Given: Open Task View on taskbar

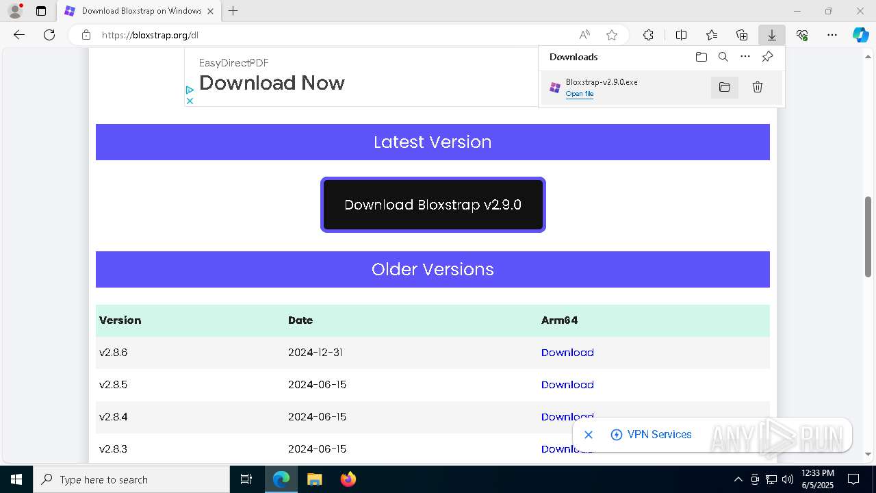Looking at the screenshot, I should coord(246,479).
